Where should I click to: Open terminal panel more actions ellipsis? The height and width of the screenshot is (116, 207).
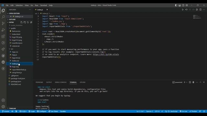197,82
